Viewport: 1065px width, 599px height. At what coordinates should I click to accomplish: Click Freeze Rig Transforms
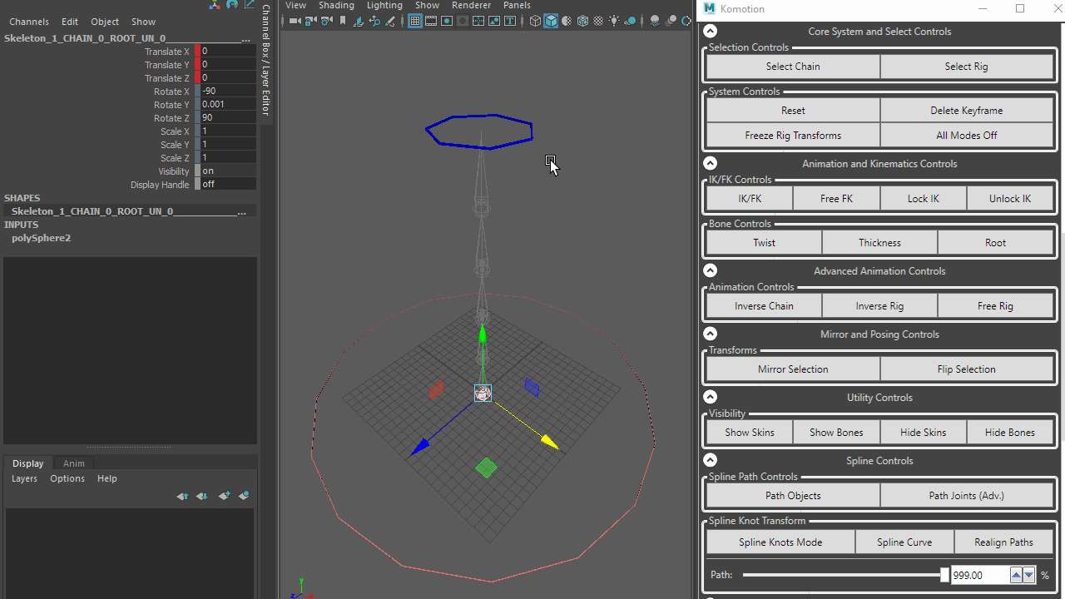(792, 135)
